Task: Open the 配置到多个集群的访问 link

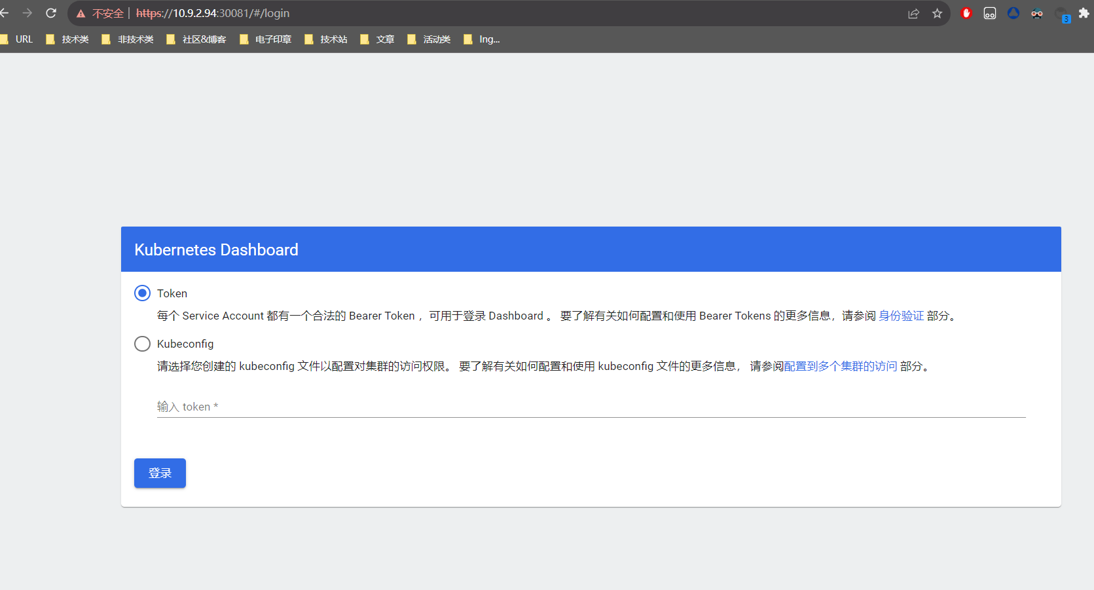Action: point(841,366)
